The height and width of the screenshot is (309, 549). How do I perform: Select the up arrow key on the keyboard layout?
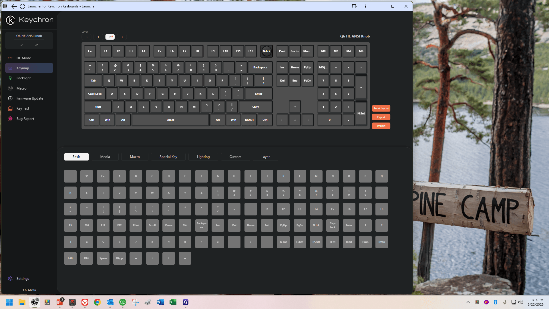tap(295, 107)
